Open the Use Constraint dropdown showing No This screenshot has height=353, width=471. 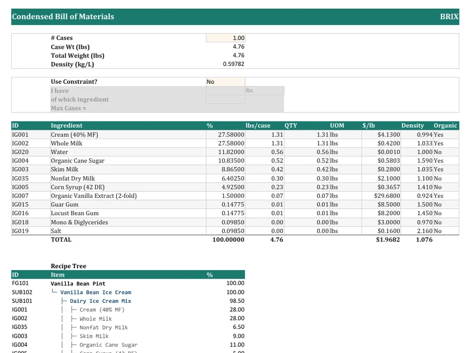(x=225, y=81)
